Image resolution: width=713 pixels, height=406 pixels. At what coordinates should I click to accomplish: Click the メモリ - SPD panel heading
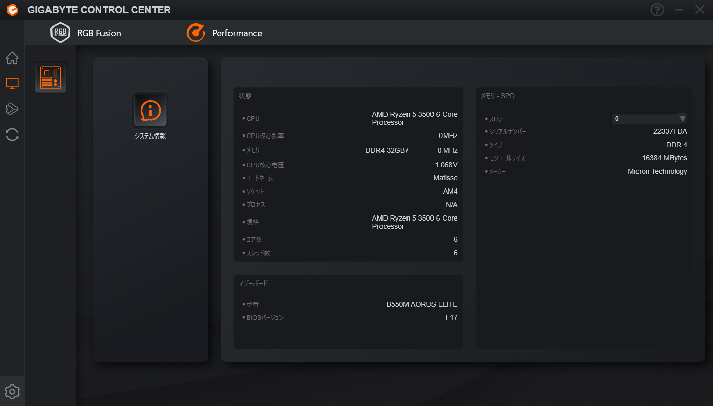click(x=497, y=96)
